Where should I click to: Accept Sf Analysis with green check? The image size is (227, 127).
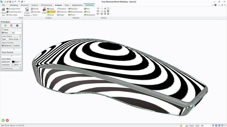(5, 25)
